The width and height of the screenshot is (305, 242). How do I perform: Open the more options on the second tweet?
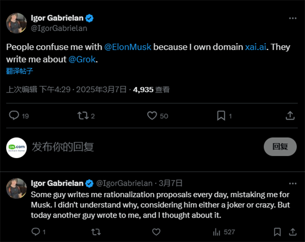point(292,183)
